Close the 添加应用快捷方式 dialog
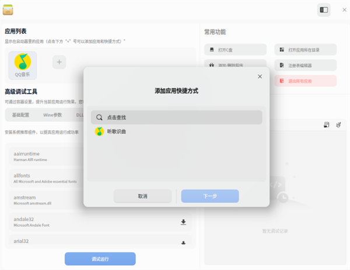Screen dimensions: 350x270 260,77
